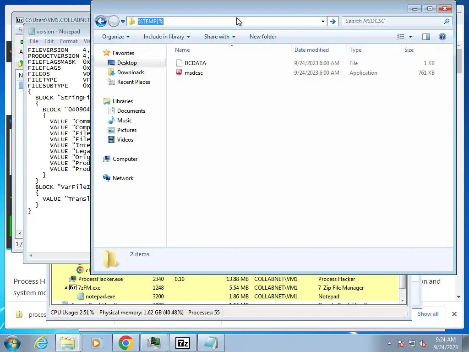Open Explorer Help icon
The image size is (469, 352).
[442, 37]
